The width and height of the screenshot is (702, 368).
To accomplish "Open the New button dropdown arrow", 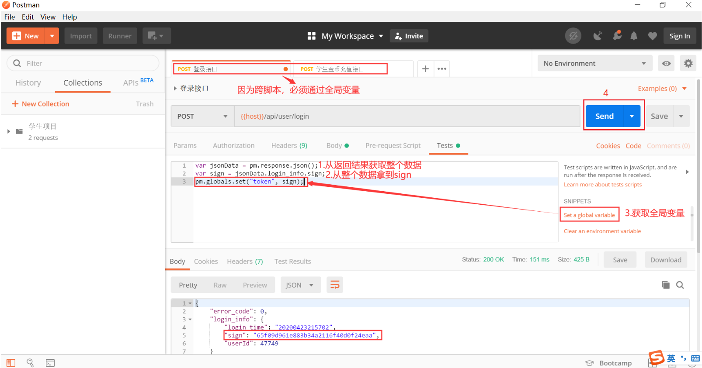I will point(52,36).
